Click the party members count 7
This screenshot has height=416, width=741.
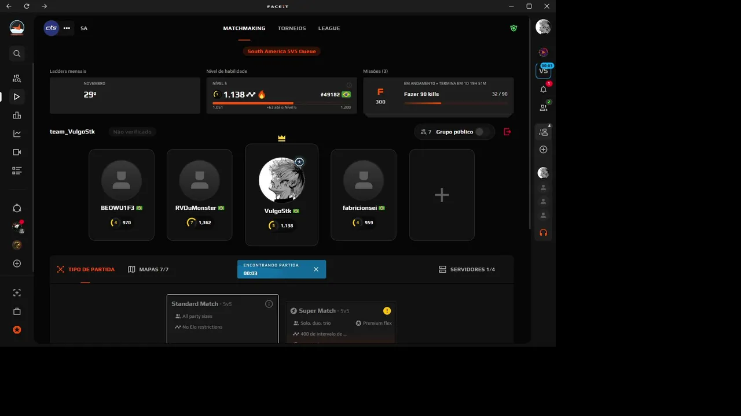pyautogui.click(x=426, y=132)
